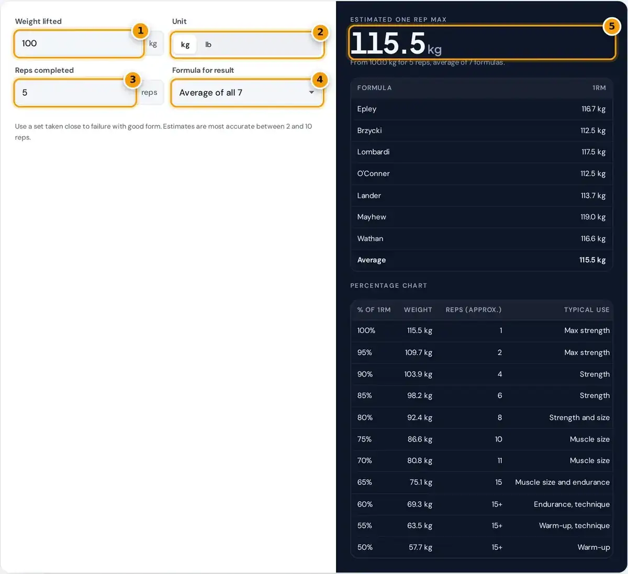Click the 85% percentage cell
This screenshot has height=574, width=628.
(364, 395)
